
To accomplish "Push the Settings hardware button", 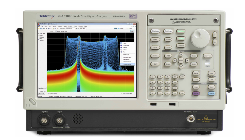I will (x=168, y=31).
